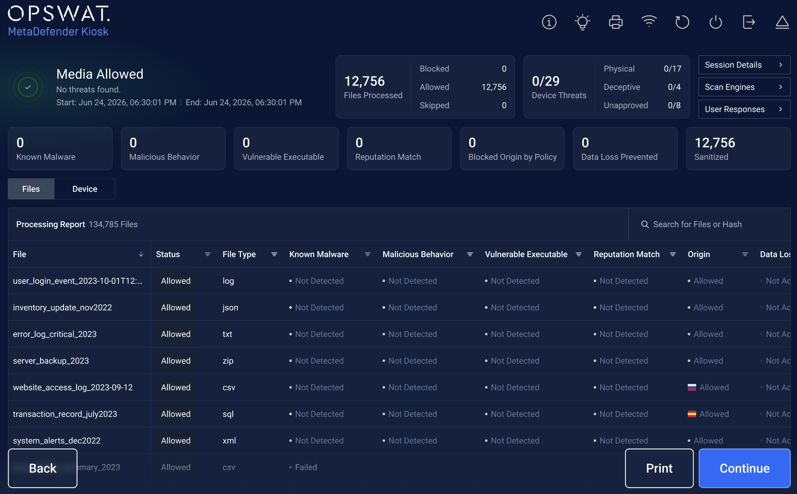Click the json file type cell

click(230, 307)
